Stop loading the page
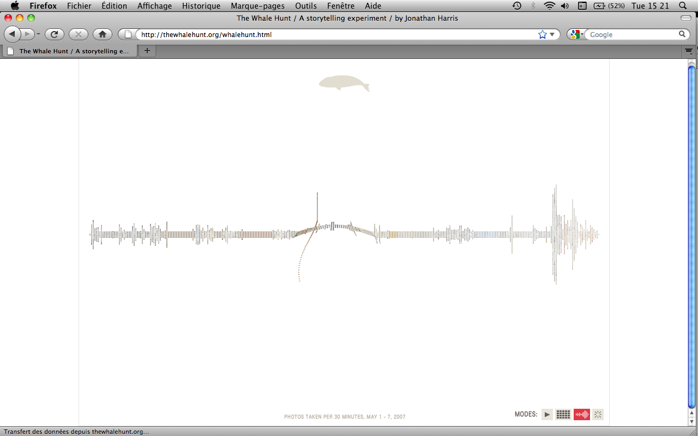Image resolution: width=698 pixels, height=436 pixels. [78, 34]
